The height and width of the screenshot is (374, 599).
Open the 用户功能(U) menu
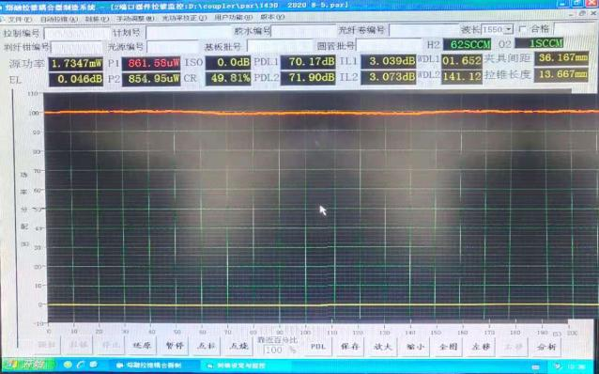coord(234,18)
